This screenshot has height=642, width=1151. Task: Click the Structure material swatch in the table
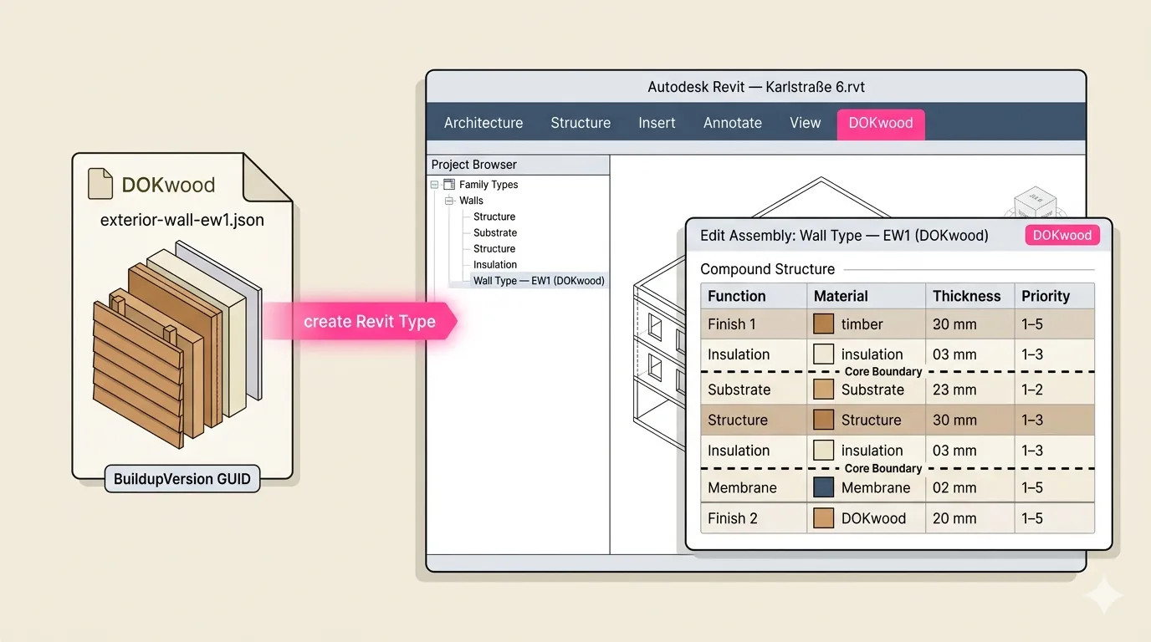click(823, 420)
